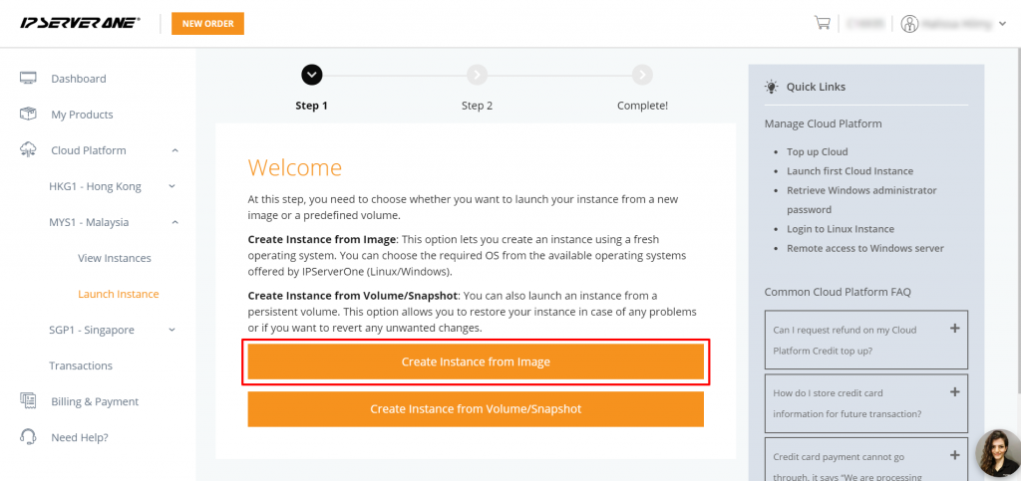Open the account dropdown arrow at top right
Viewport: 1021px width, 481px height.
[1001, 25]
